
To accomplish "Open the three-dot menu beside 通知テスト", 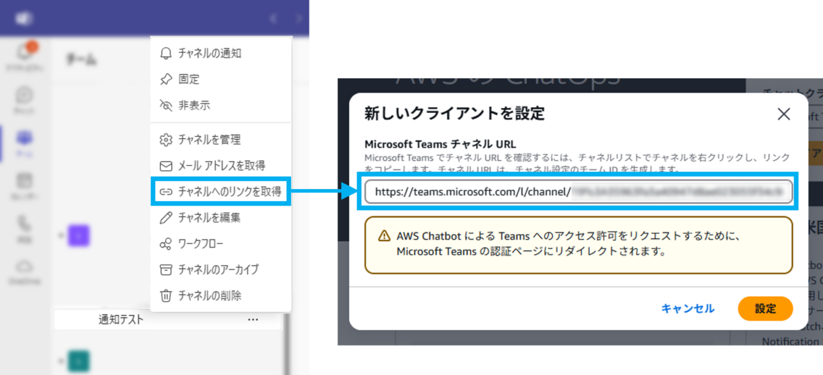I will 253,320.
